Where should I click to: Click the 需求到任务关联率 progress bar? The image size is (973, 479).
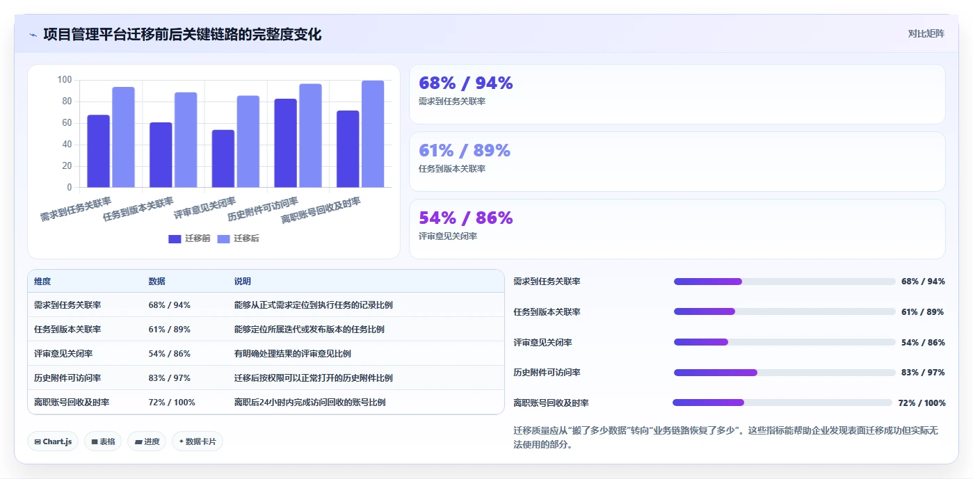[785, 282]
